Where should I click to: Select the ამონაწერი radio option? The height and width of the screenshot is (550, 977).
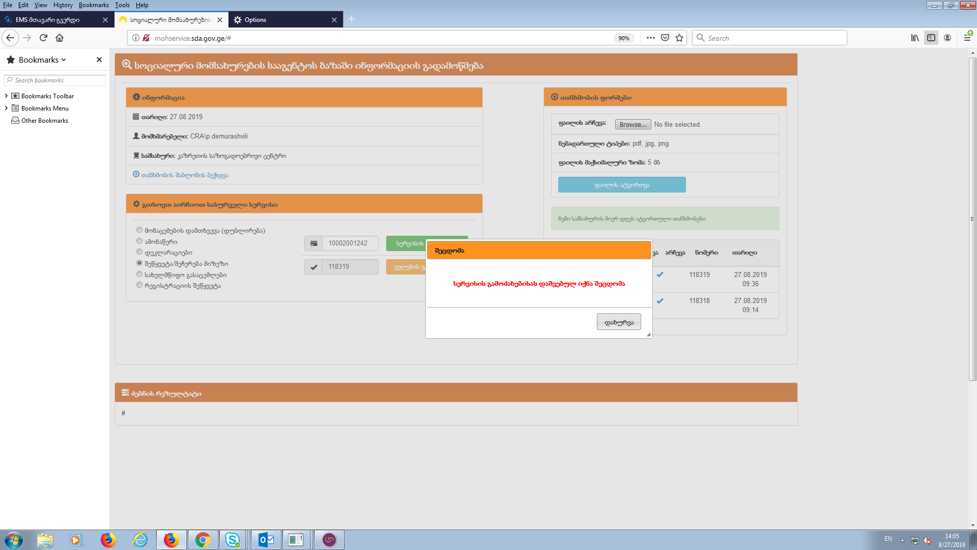139,241
